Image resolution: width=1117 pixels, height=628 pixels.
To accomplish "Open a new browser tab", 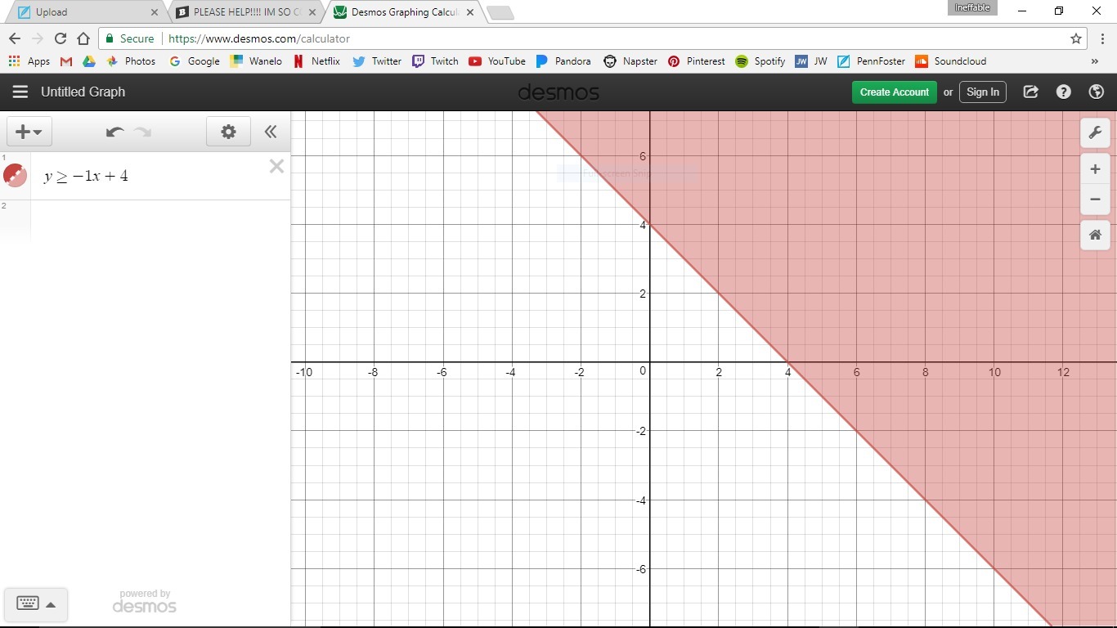I will (x=500, y=12).
